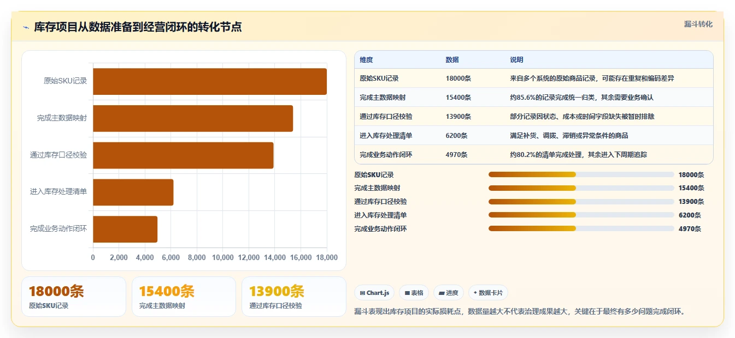Click the 数据 column header
Image resolution: width=735 pixels, height=338 pixels.
pyautogui.click(x=452, y=60)
